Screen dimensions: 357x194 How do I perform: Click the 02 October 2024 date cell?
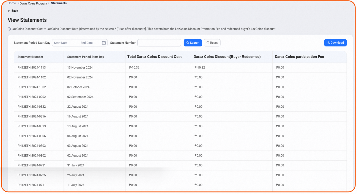[x=79, y=87]
